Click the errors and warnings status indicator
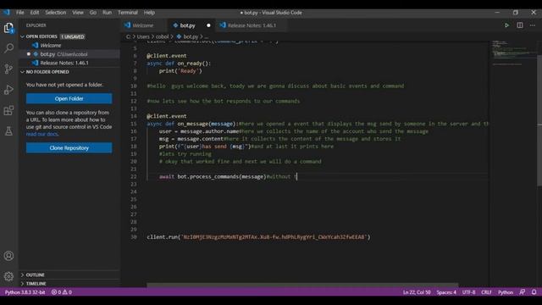The image size is (542, 305). click(62, 292)
